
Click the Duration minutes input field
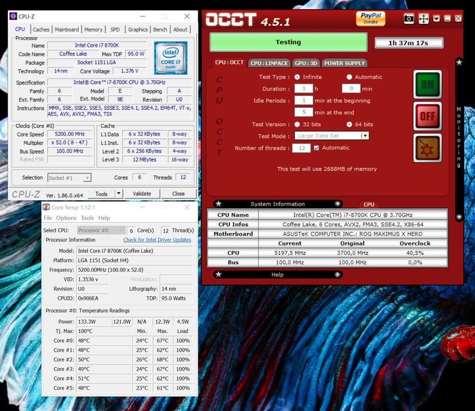[351, 88]
